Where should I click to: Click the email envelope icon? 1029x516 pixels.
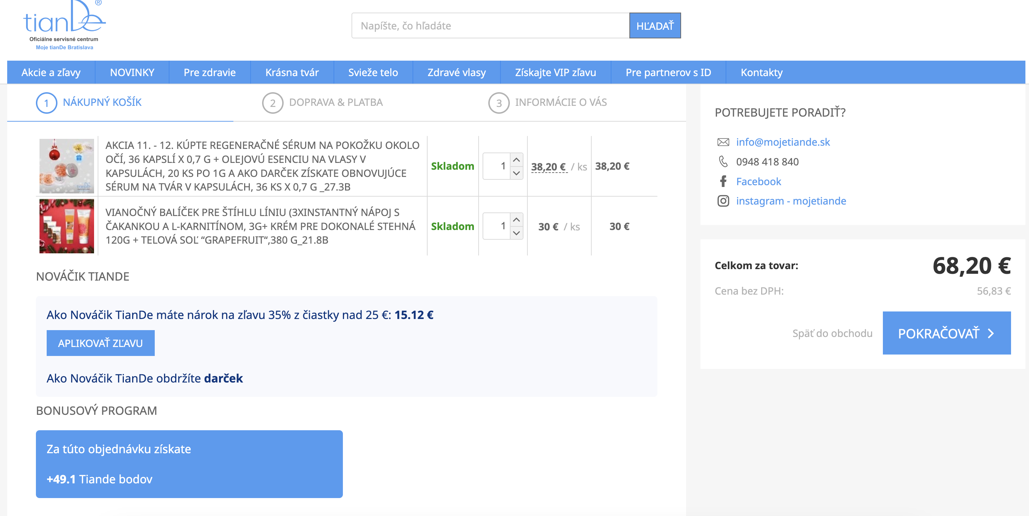pos(723,142)
